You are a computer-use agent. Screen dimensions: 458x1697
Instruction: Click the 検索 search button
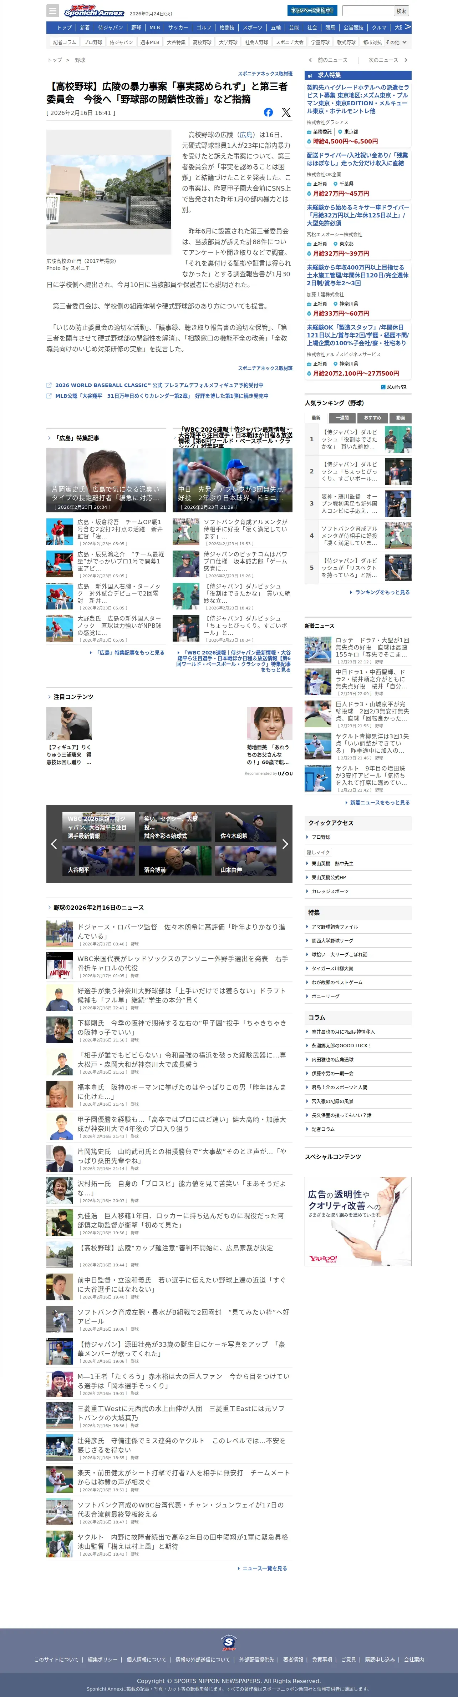[401, 11]
